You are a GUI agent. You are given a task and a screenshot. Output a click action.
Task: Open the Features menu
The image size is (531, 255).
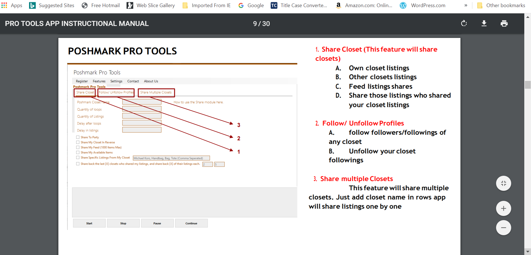click(99, 81)
